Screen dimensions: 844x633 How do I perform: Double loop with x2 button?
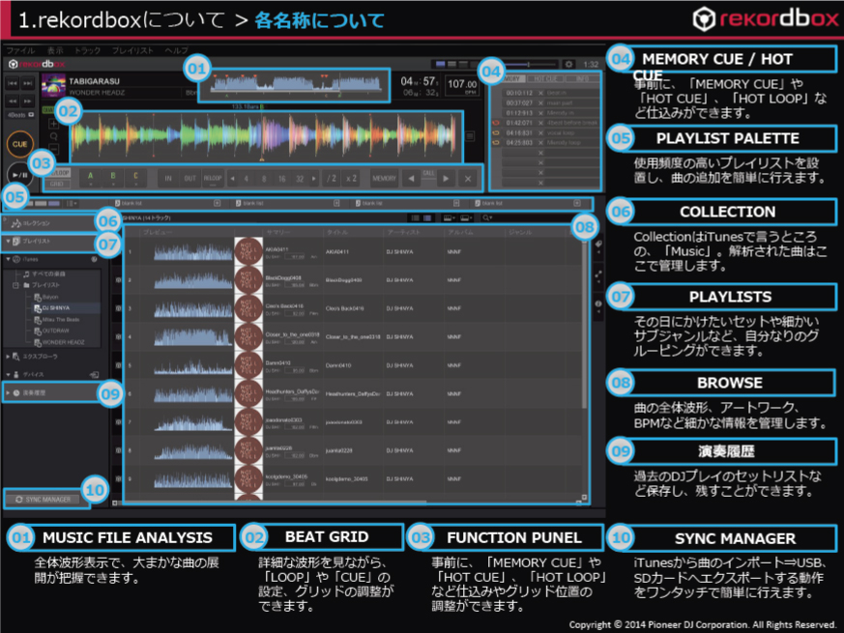(351, 178)
